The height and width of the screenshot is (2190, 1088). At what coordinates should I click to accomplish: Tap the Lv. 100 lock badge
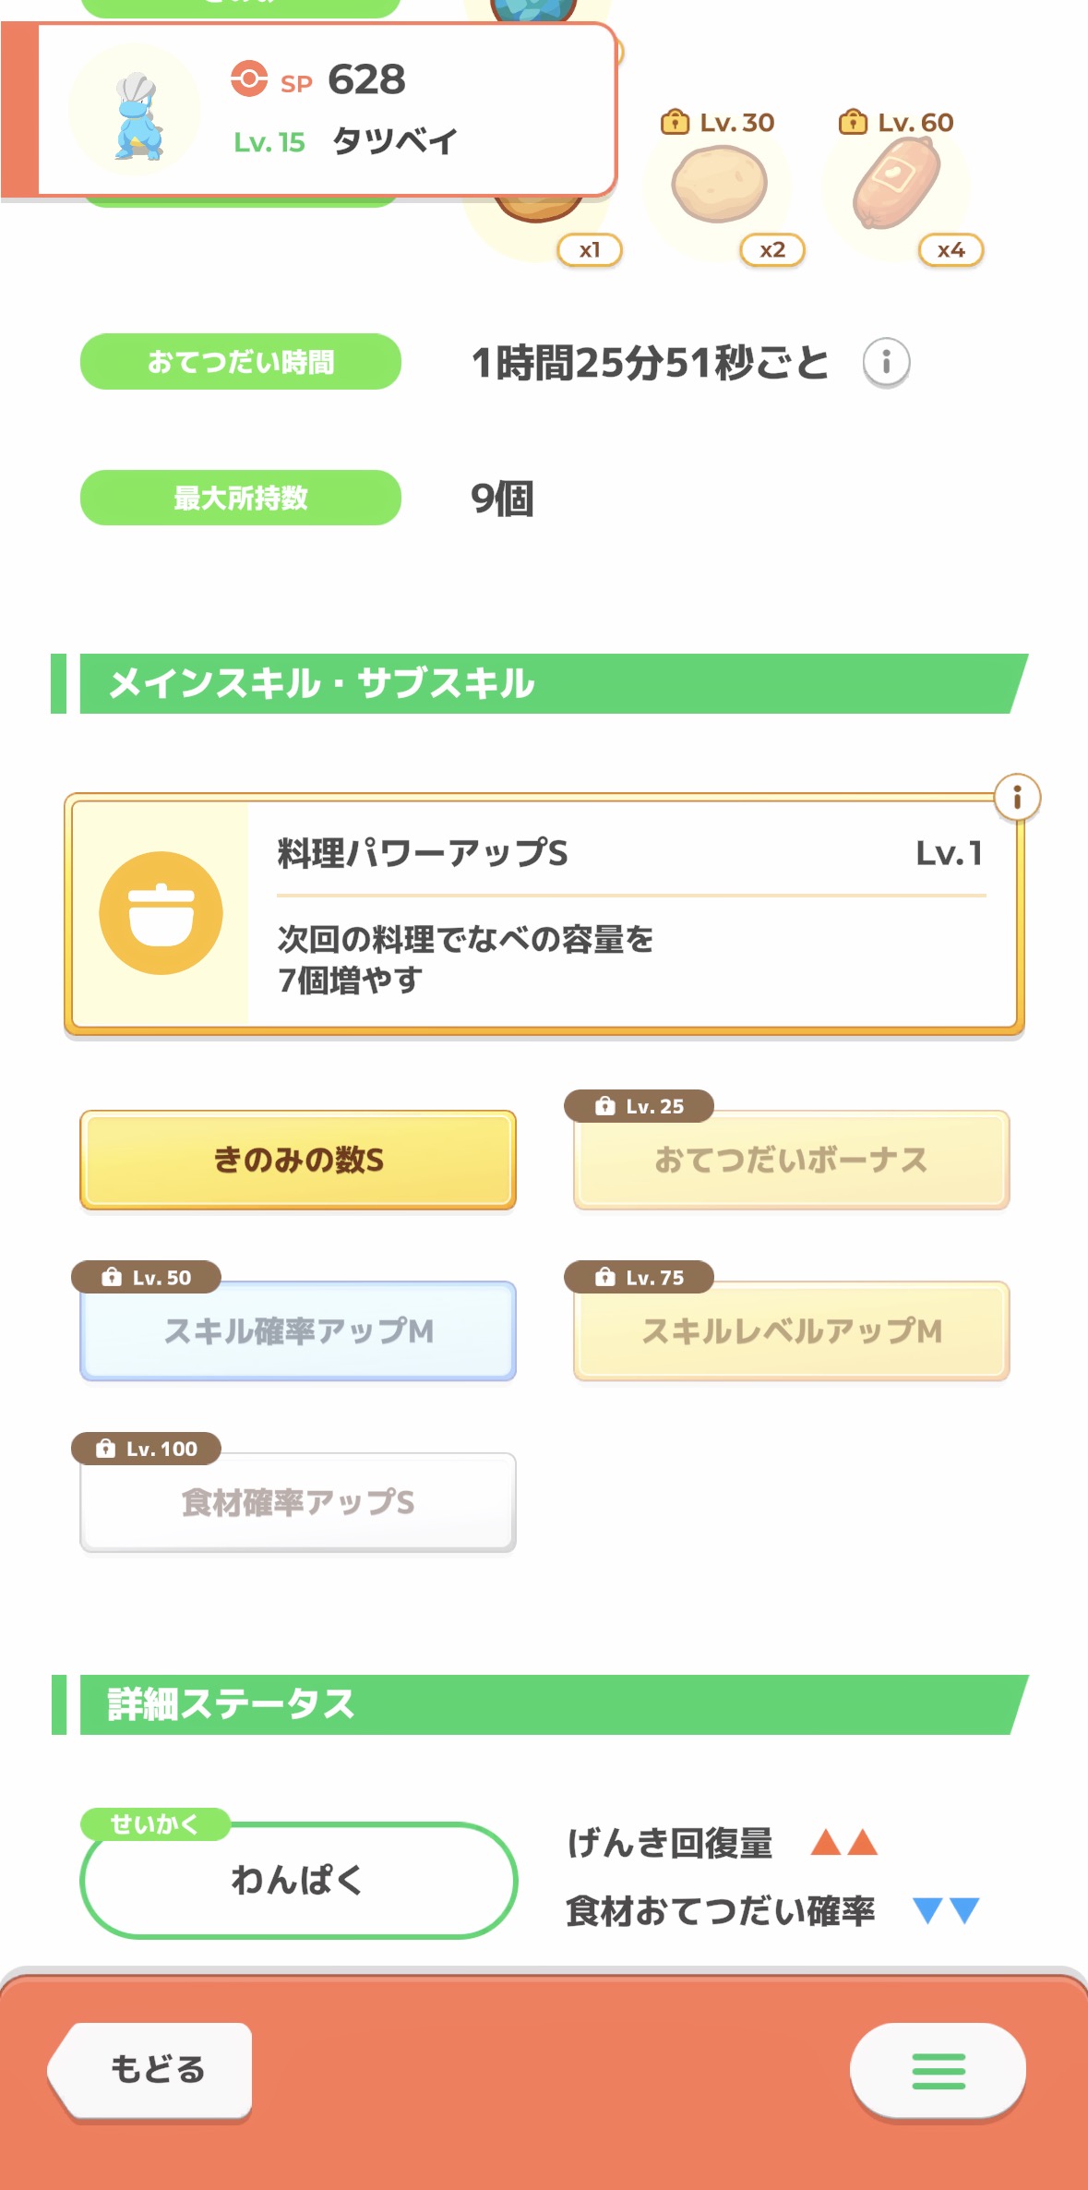[x=146, y=1449]
